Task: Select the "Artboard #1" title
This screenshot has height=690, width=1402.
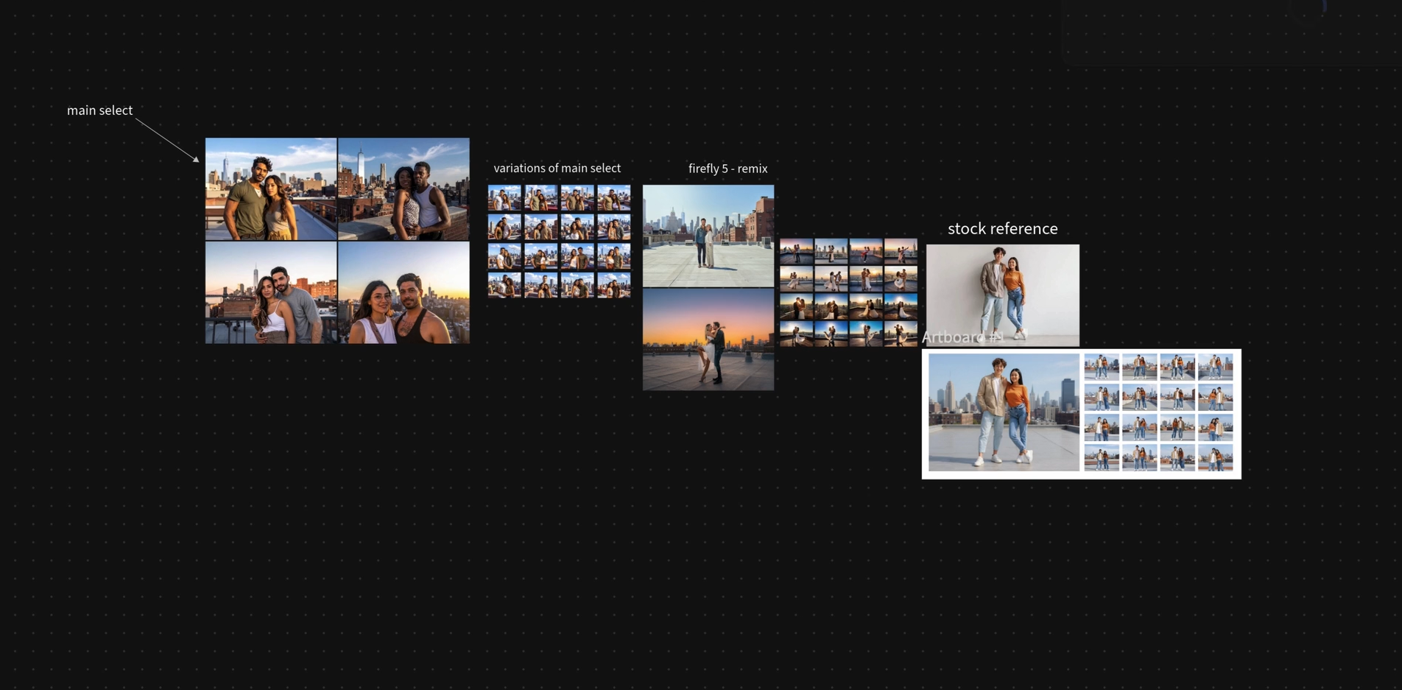Action: pos(962,337)
